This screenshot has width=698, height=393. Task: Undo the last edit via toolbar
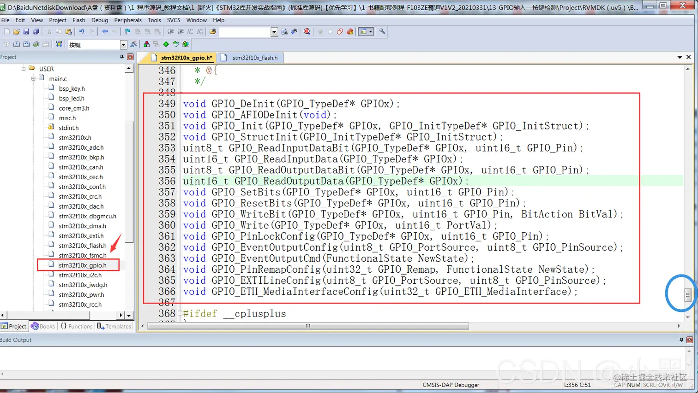82,32
